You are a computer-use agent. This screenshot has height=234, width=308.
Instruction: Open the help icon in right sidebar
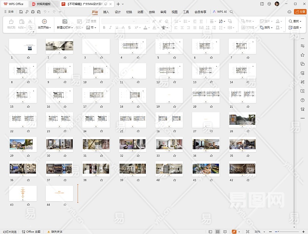303,100
